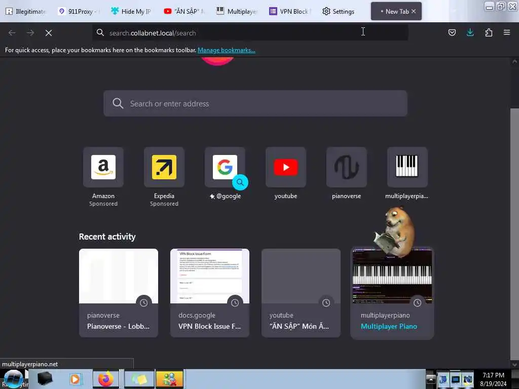Open the Pianoverse - Lobby recent activity card
Screen dimensions: 519x389
[119, 293]
